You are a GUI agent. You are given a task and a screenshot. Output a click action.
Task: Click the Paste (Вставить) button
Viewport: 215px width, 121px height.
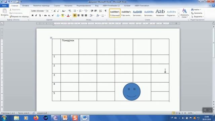click(x=4, y=13)
